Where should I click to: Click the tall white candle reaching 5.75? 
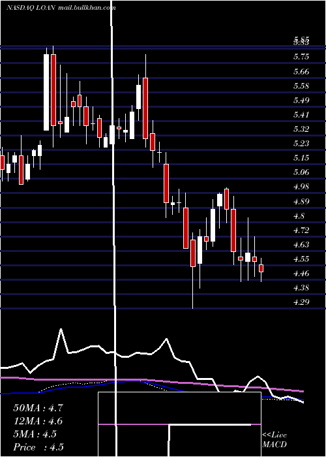pyautogui.click(x=46, y=89)
